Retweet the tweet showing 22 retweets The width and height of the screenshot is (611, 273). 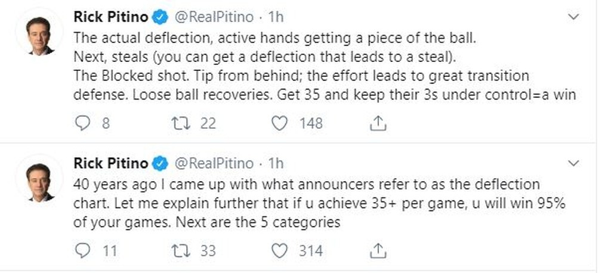(179, 123)
